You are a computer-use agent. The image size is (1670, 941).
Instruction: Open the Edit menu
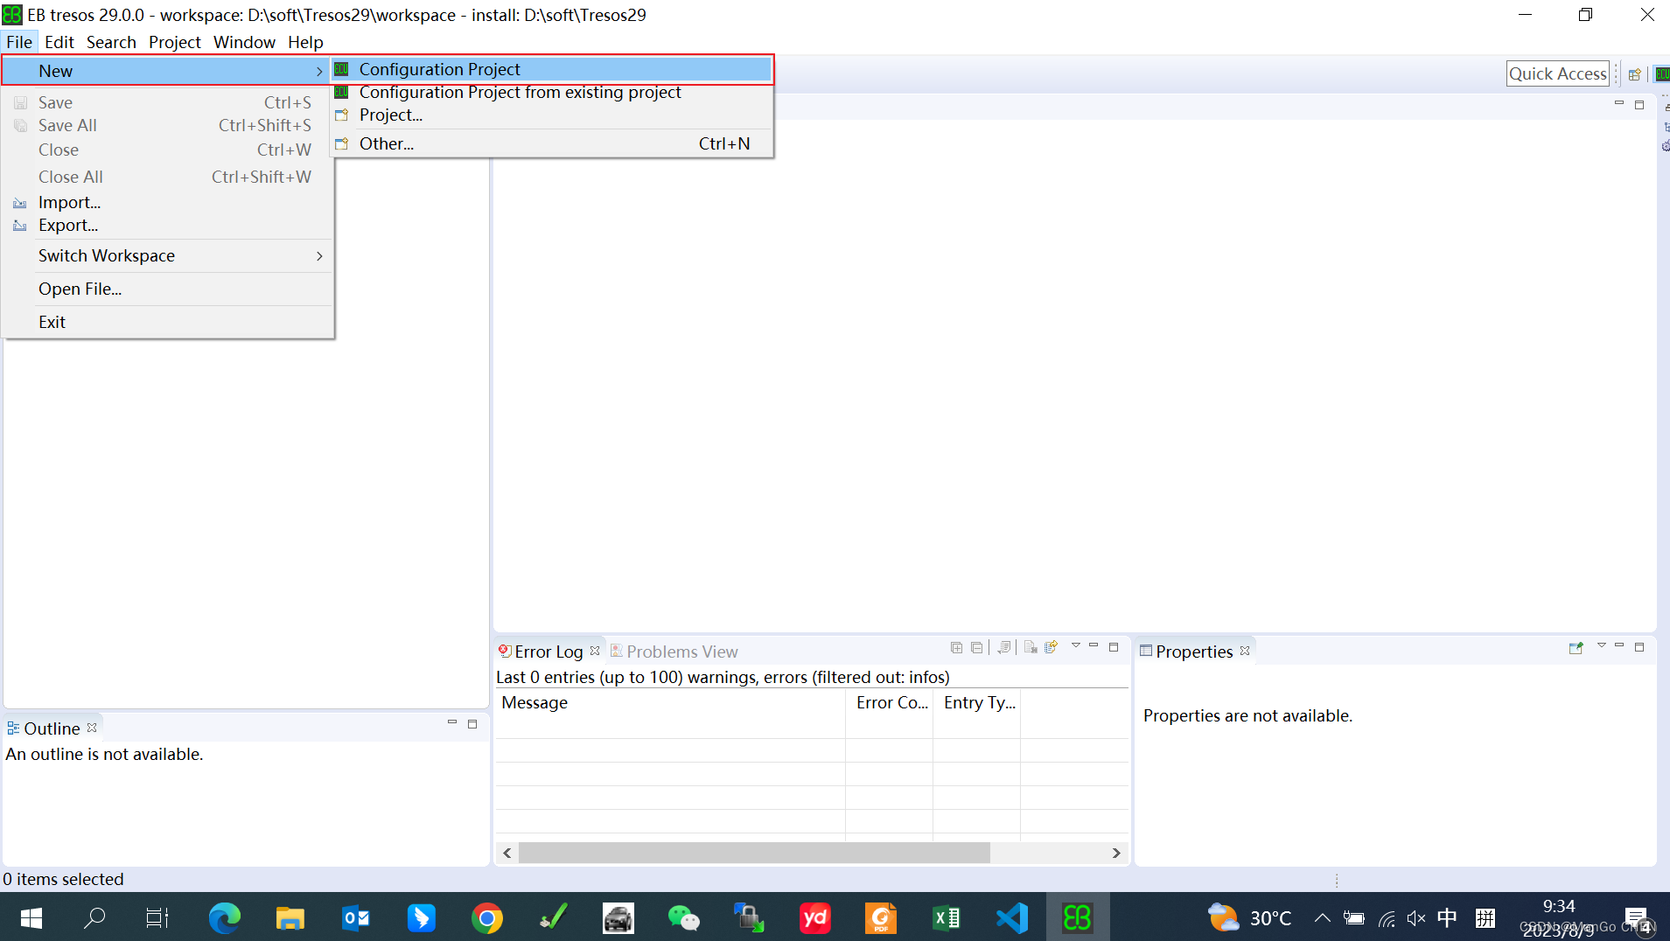[x=59, y=42]
